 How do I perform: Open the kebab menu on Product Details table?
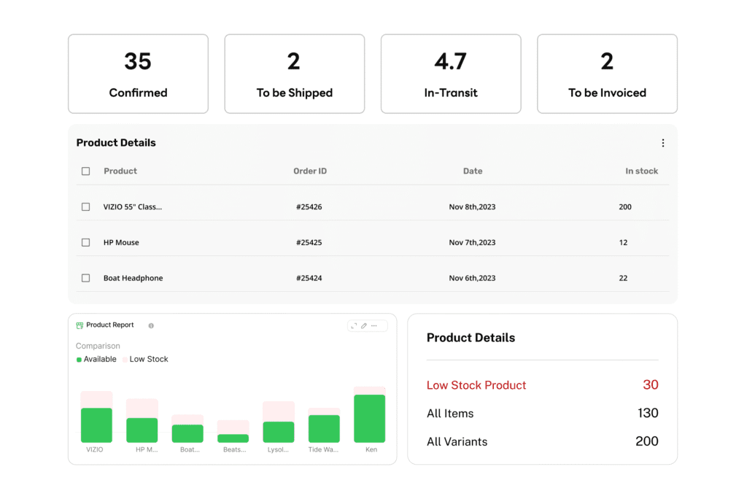(x=662, y=142)
